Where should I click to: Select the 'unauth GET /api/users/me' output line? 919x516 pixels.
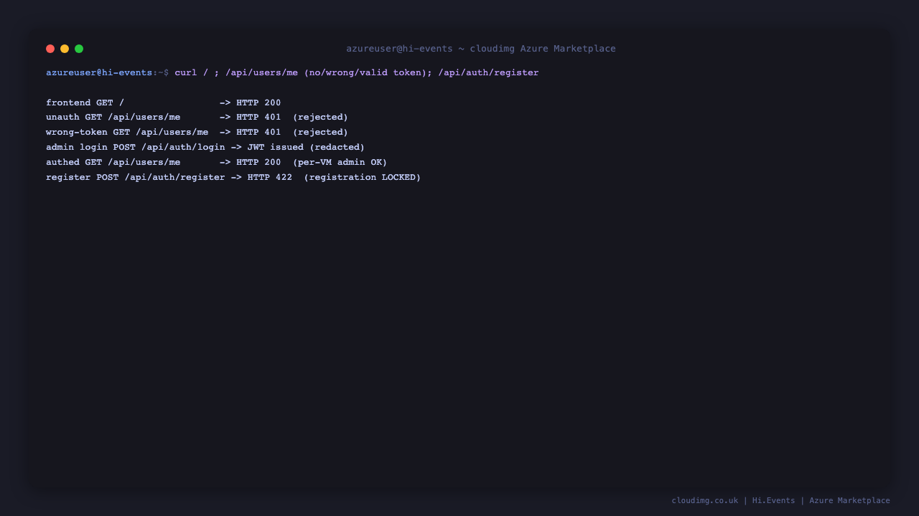197,117
